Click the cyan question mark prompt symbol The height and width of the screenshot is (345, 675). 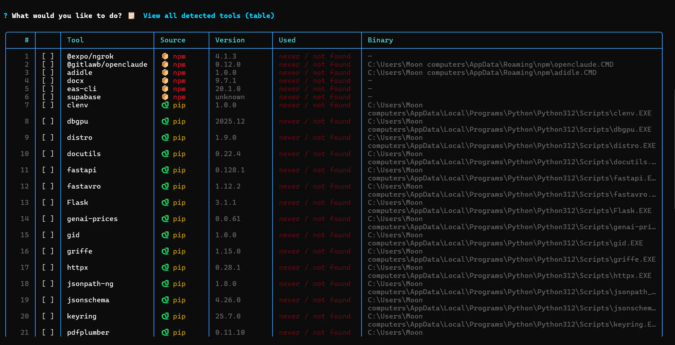[5, 16]
